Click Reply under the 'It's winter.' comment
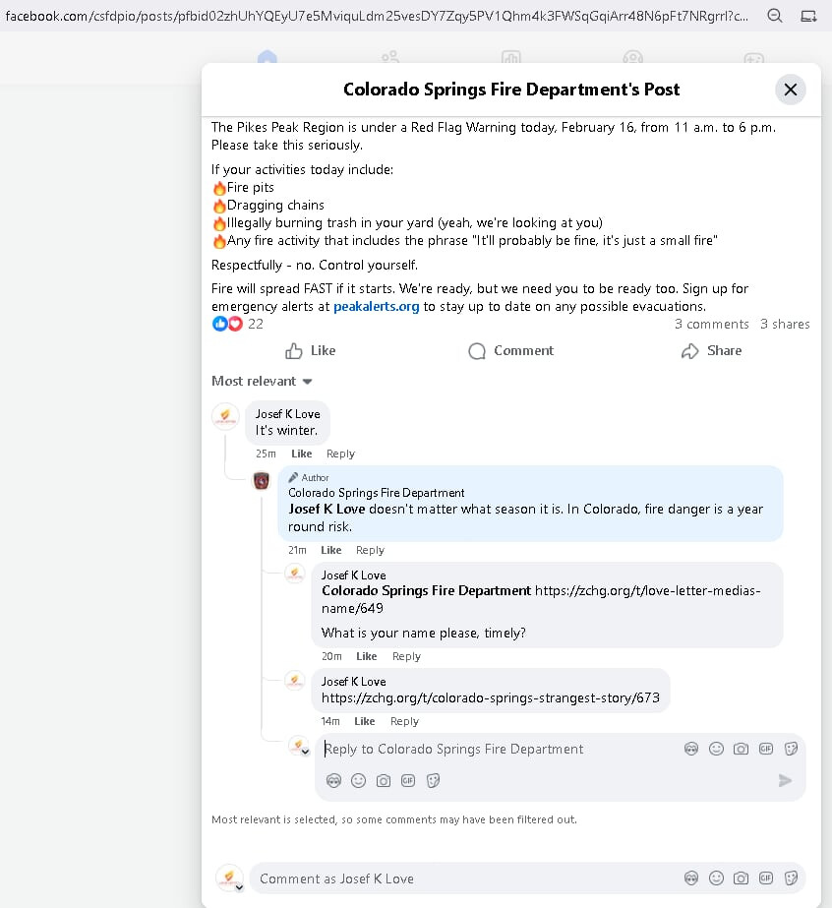This screenshot has height=908, width=832. pyautogui.click(x=340, y=454)
